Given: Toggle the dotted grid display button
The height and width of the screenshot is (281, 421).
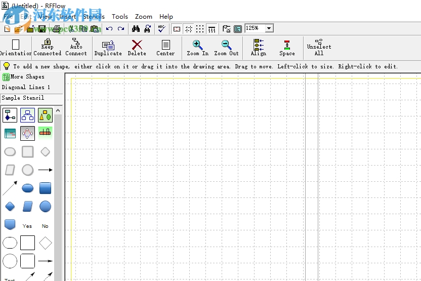Looking at the screenshot, I should pos(200,29).
